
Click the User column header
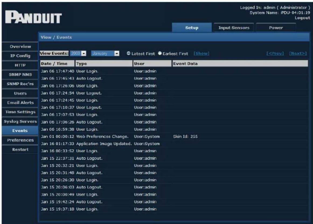point(152,64)
